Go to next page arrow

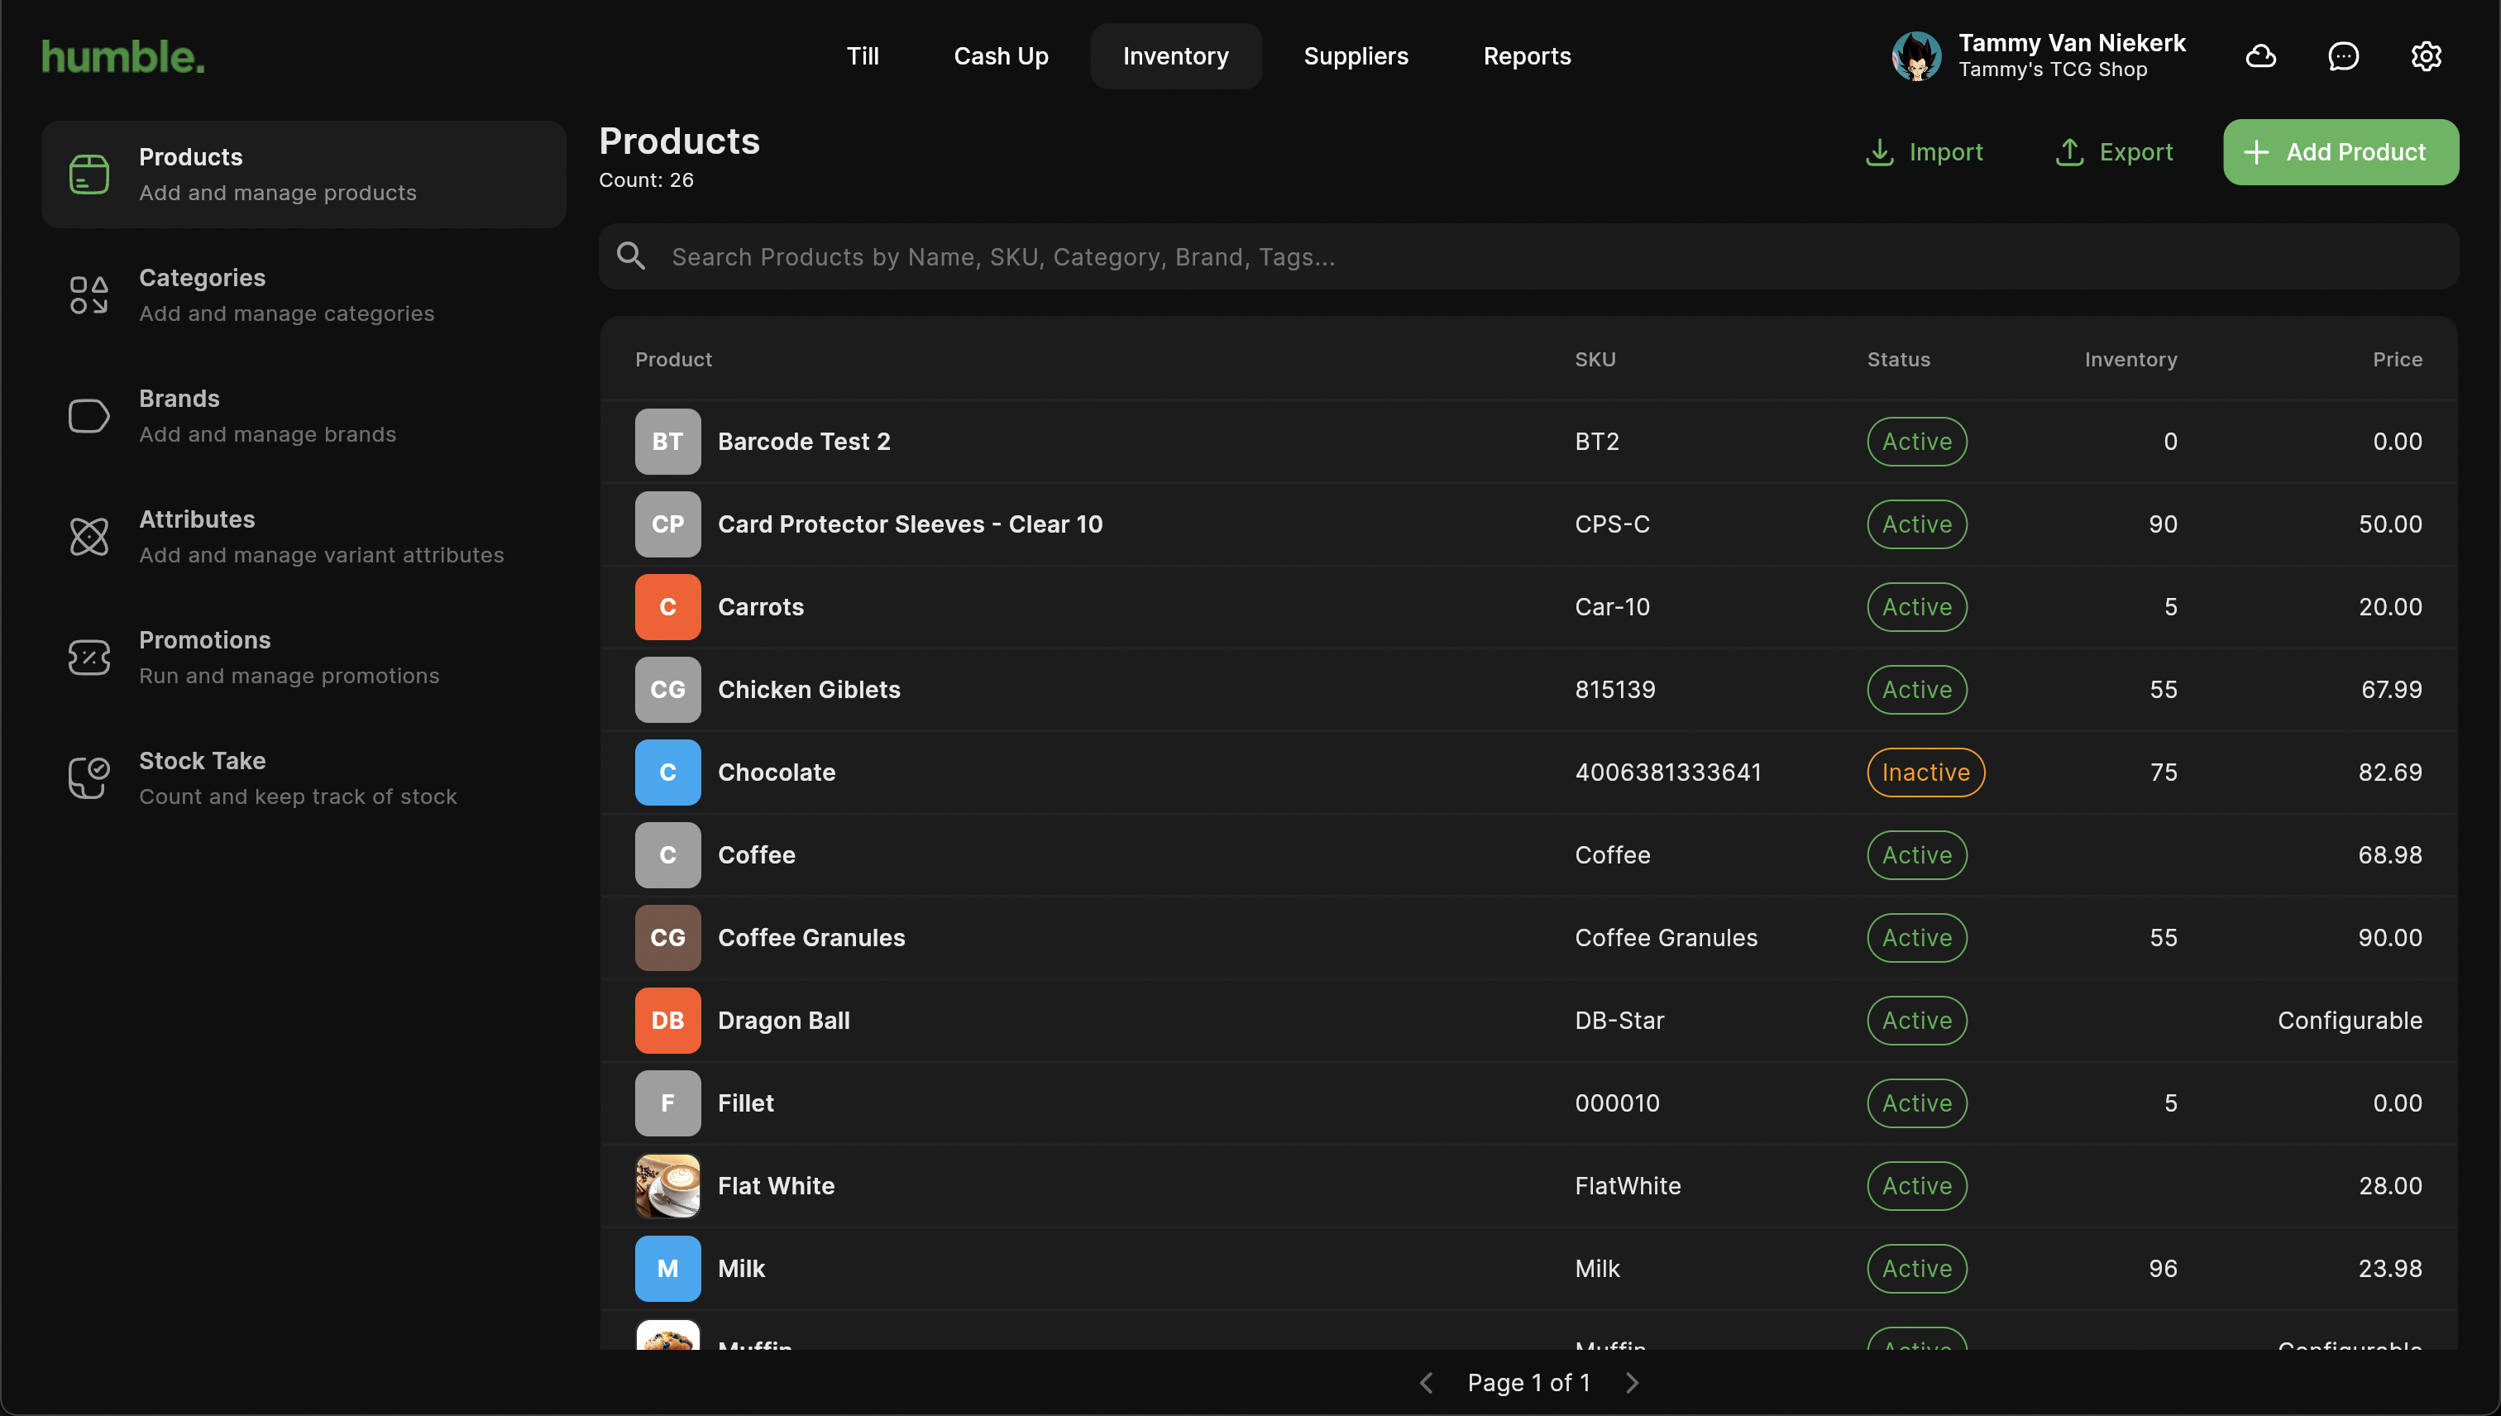1632,1382
